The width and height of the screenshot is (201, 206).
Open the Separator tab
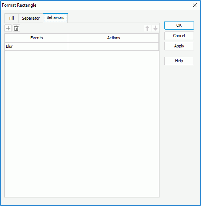point(31,18)
